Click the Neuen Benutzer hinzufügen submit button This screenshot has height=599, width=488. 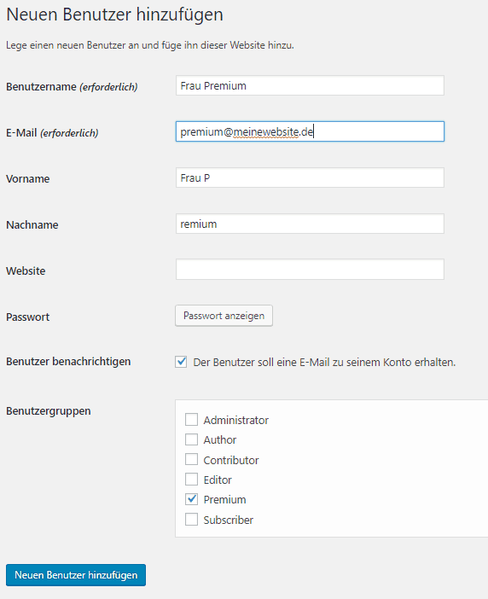76,575
